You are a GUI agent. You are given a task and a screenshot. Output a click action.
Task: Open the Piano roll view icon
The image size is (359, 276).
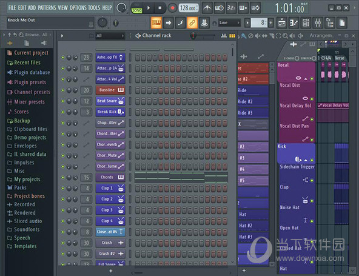tap(294, 22)
